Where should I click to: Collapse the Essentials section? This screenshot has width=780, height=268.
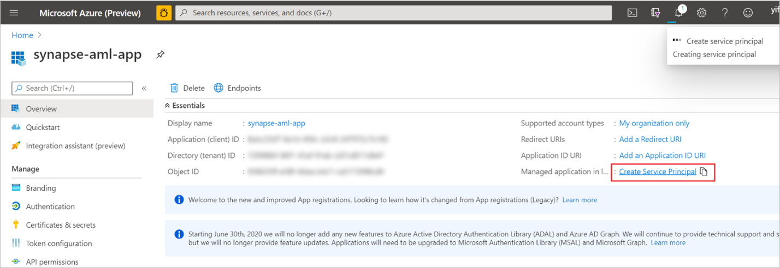click(168, 106)
